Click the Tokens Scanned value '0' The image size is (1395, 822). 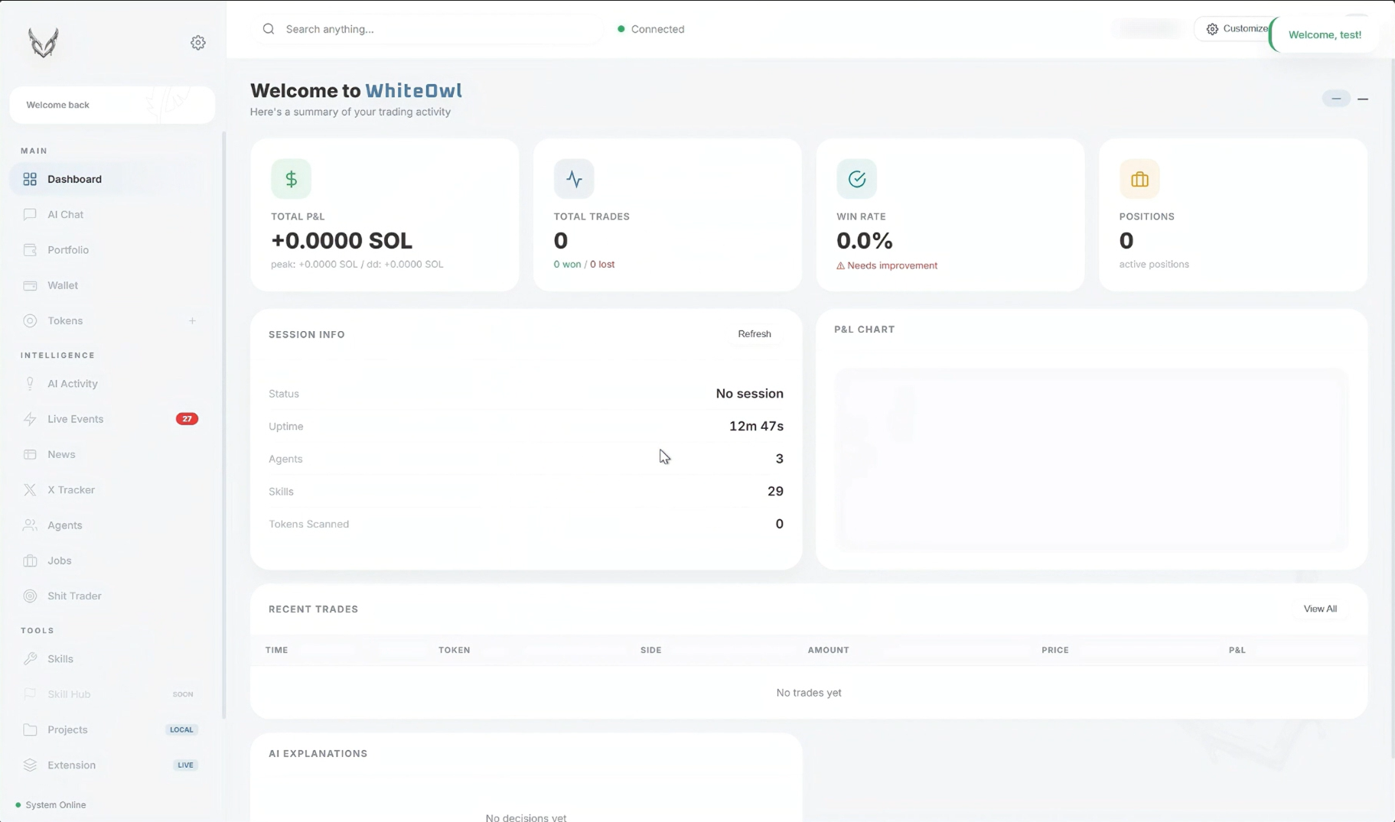pos(779,524)
